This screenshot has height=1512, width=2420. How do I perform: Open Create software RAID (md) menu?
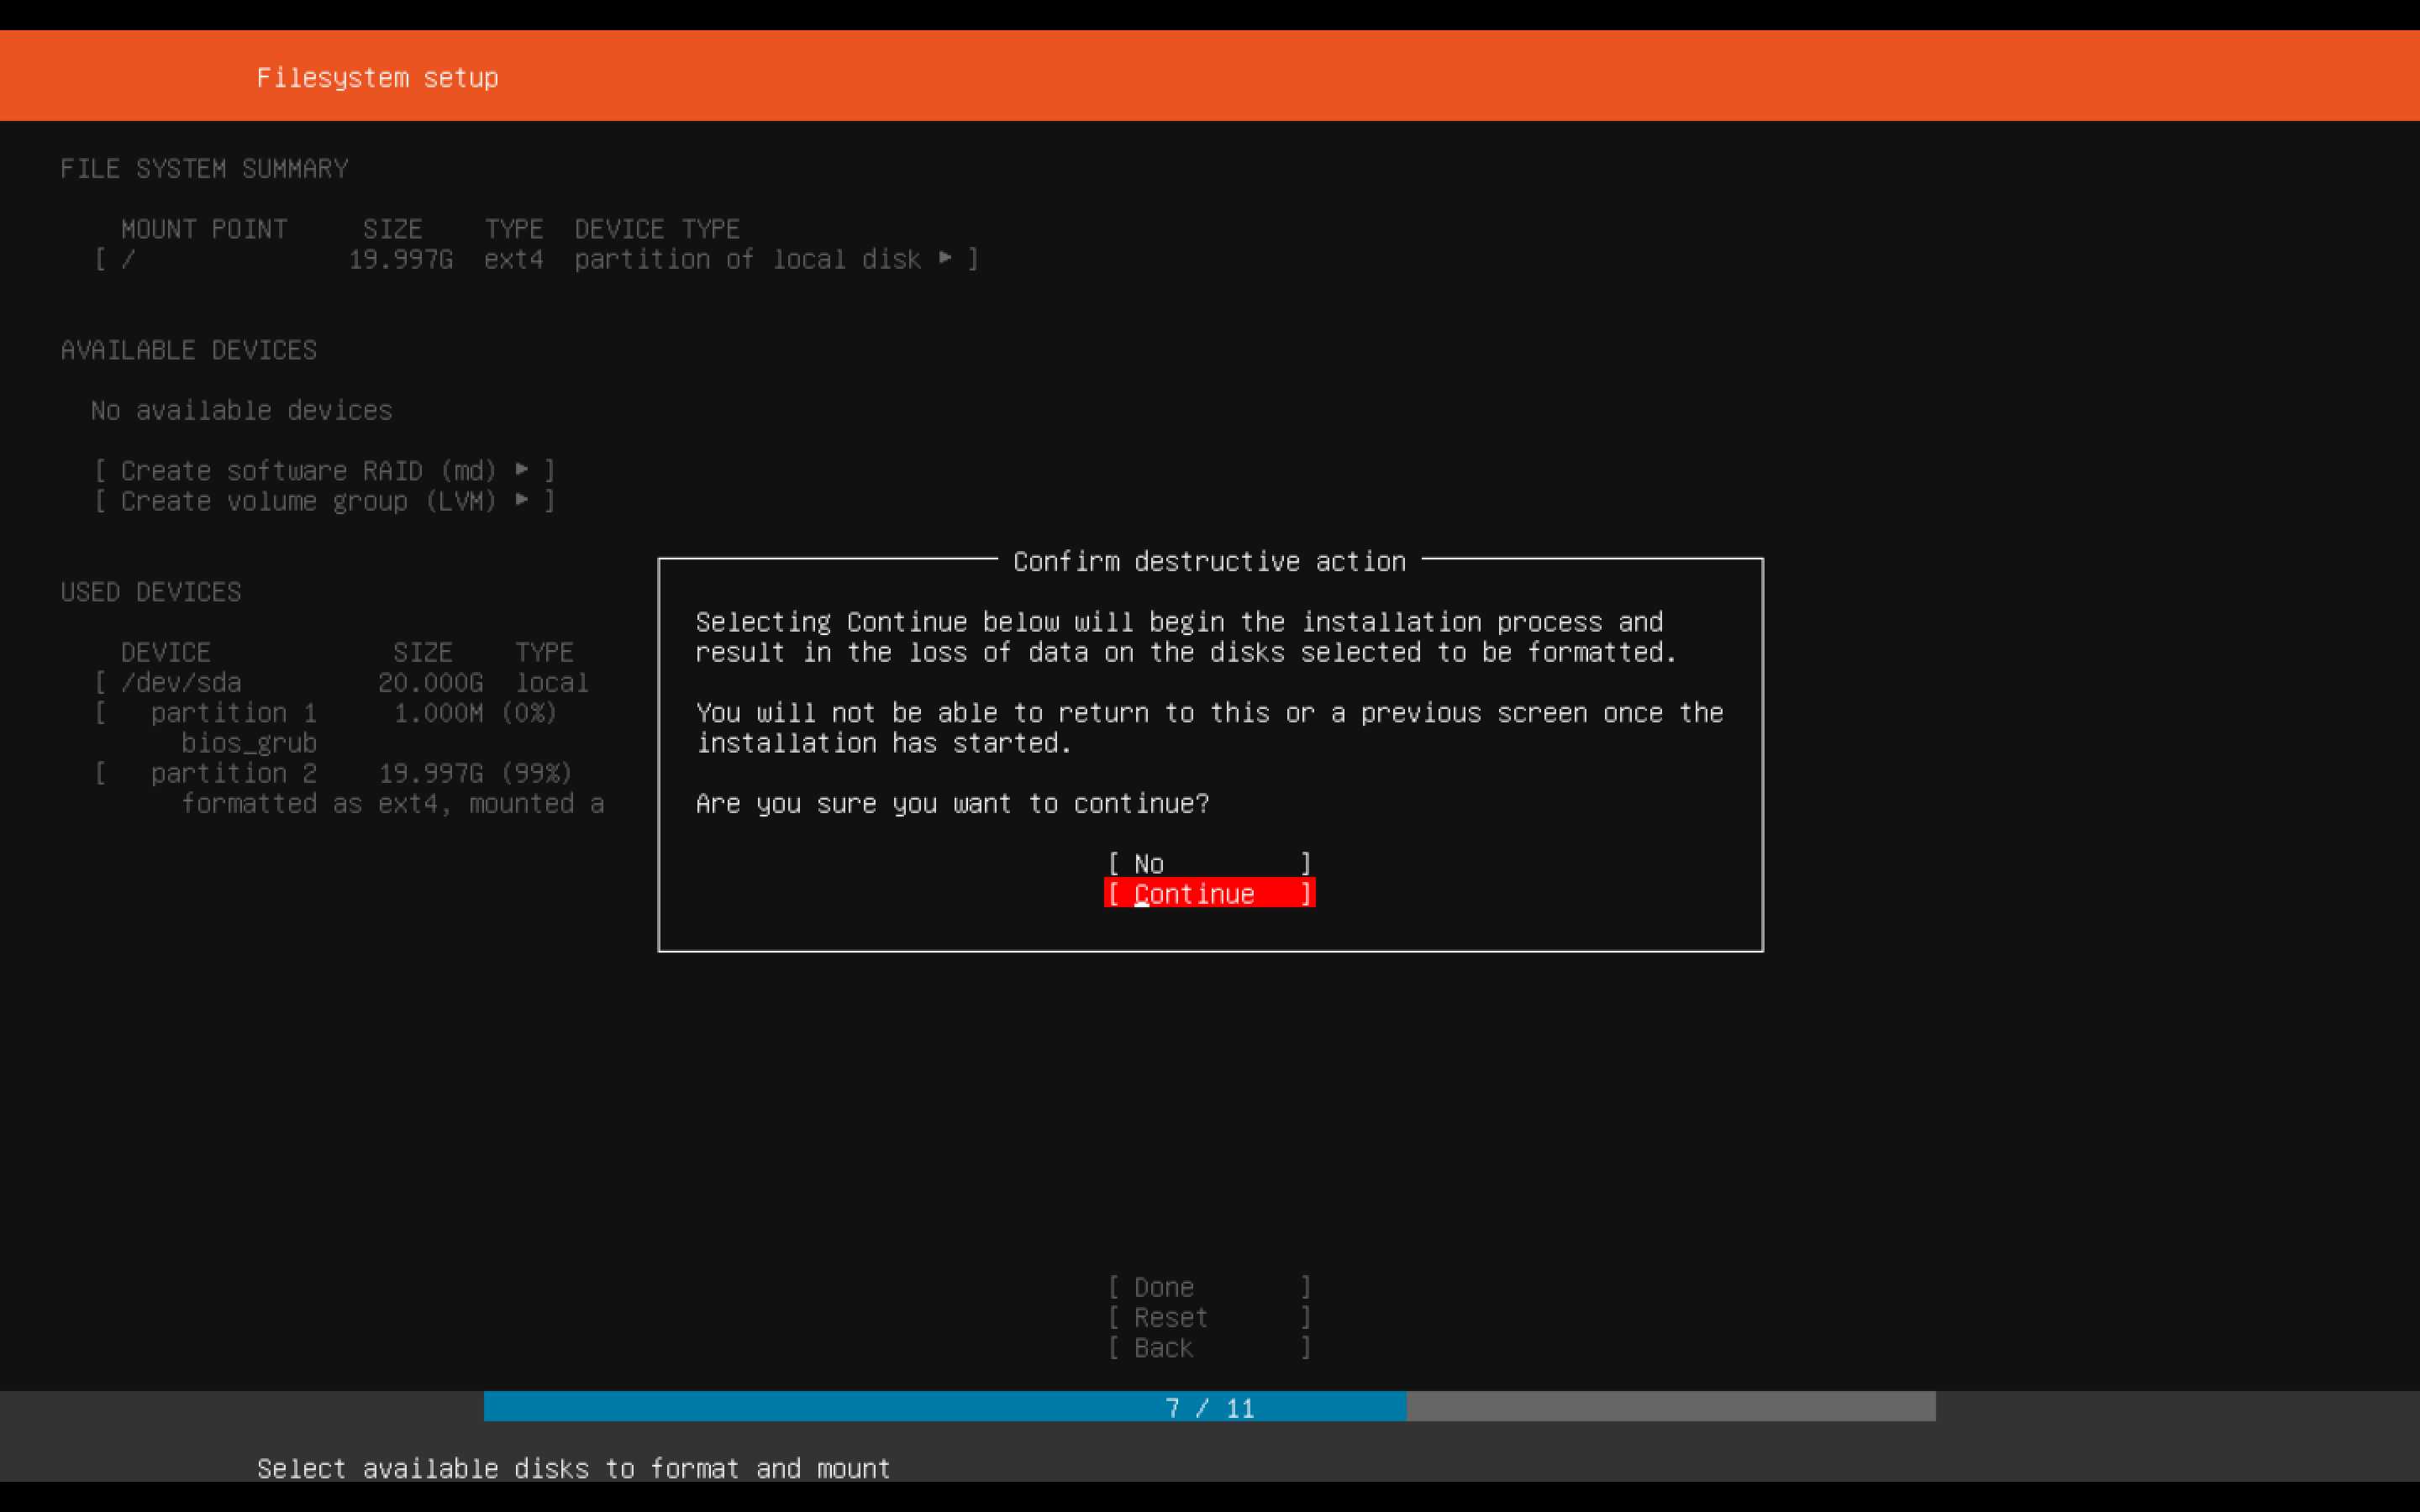(x=325, y=470)
